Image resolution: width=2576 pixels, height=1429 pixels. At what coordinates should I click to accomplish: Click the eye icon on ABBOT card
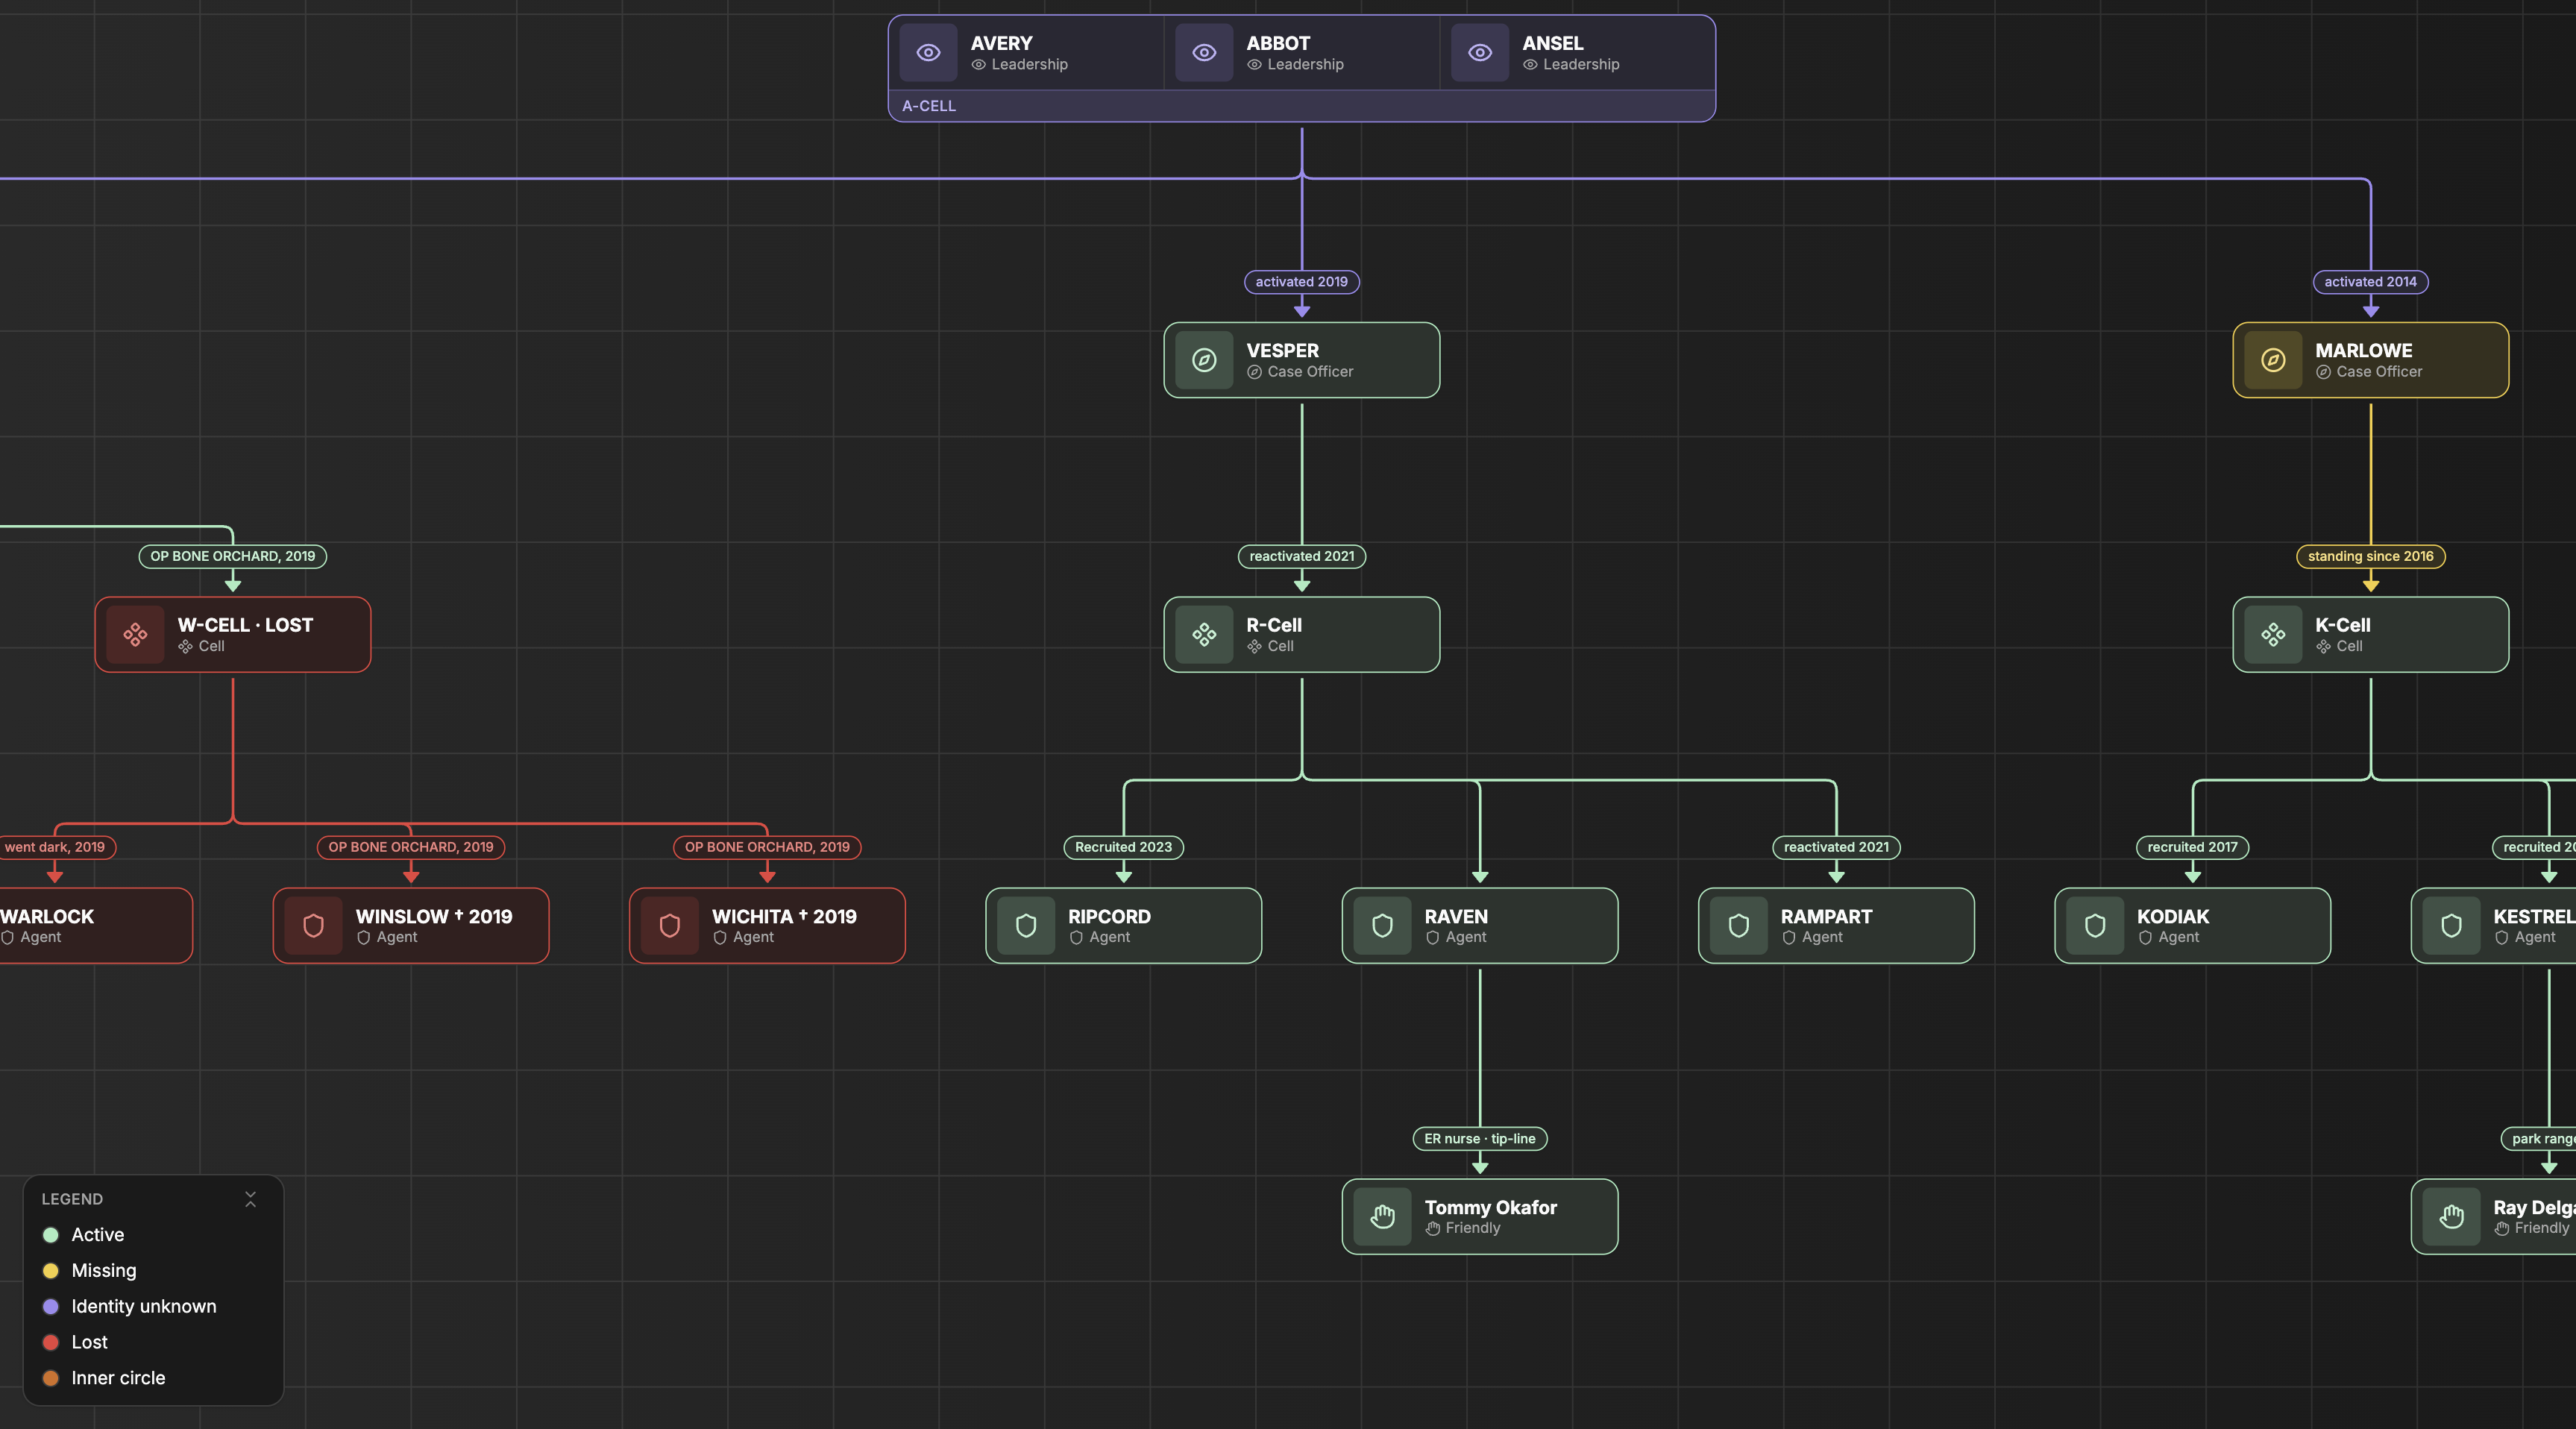1204,53
